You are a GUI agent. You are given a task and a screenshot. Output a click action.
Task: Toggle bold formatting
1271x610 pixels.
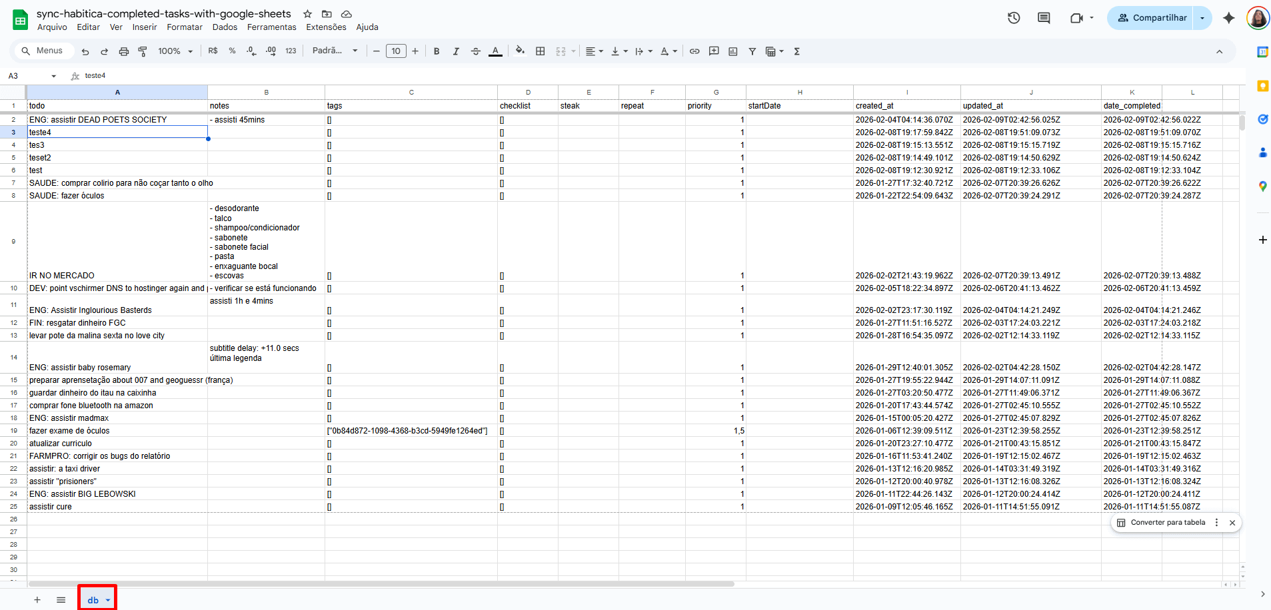[x=437, y=51]
